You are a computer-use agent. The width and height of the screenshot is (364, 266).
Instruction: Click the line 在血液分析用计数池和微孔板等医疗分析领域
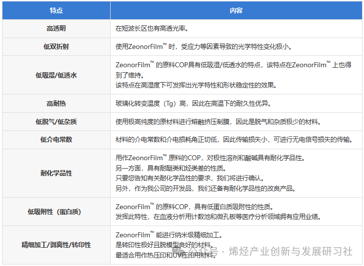(x=218, y=217)
